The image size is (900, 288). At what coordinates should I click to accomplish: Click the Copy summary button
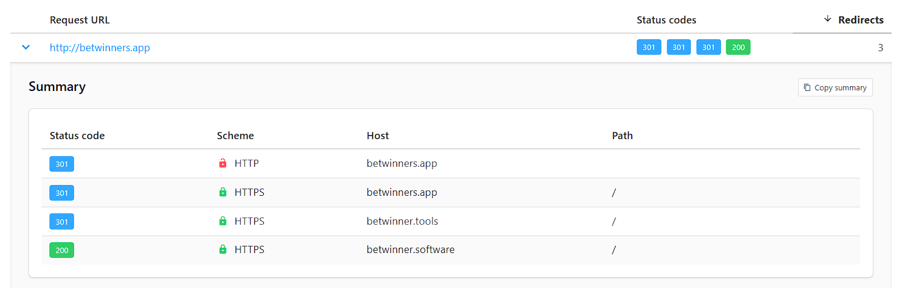pyautogui.click(x=836, y=87)
